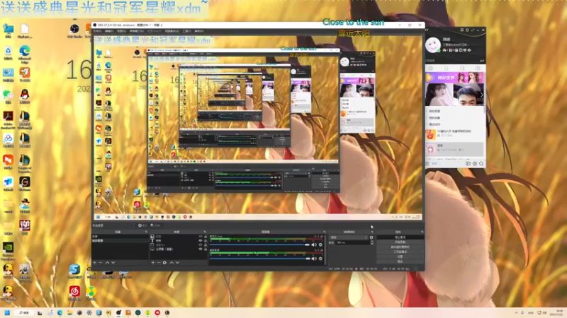Open scene transition type dropdown
This screenshot has height=318, width=567.
[348, 237]
